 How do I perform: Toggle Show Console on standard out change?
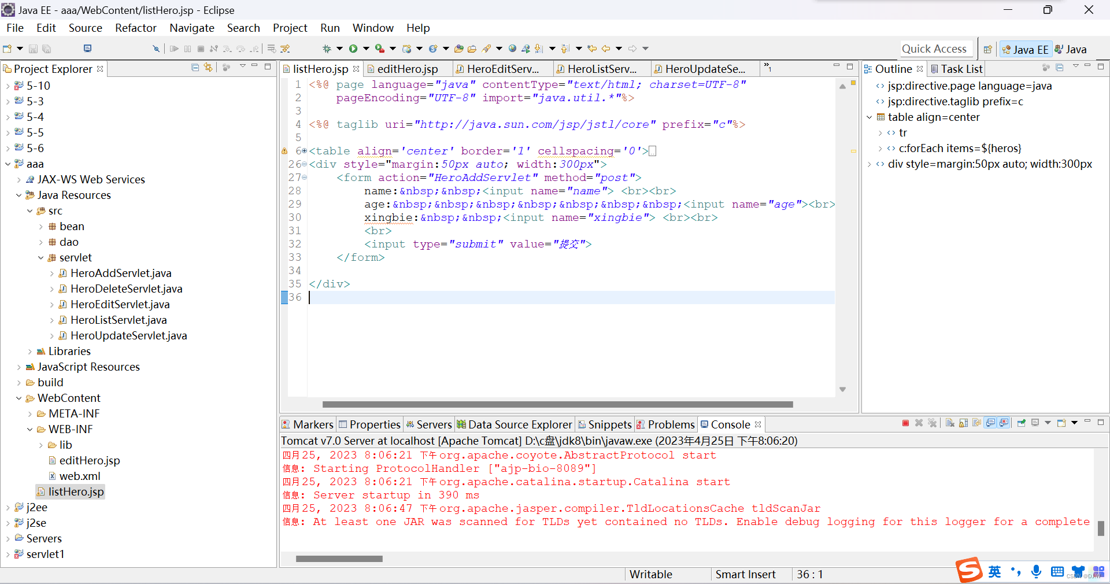pos(990,423)
